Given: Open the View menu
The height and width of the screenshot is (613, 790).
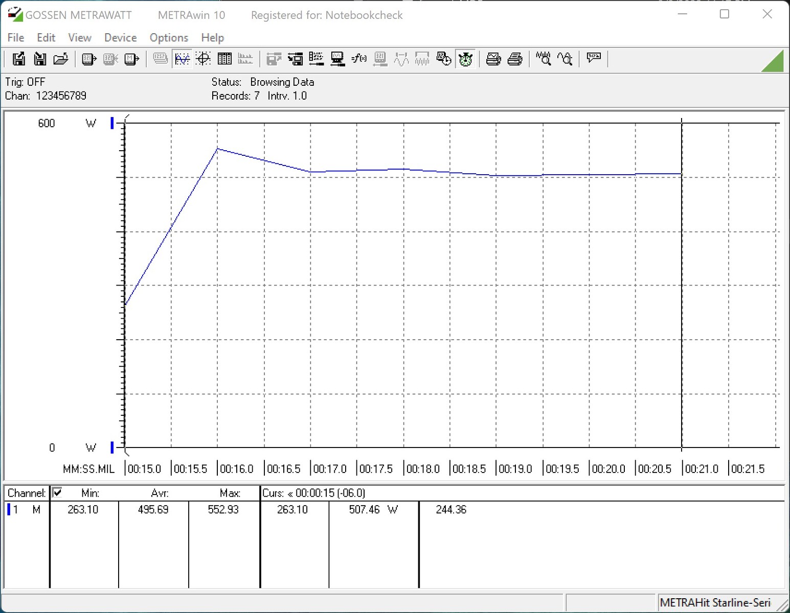Looking at the screenshot, I should coord(80,38).
